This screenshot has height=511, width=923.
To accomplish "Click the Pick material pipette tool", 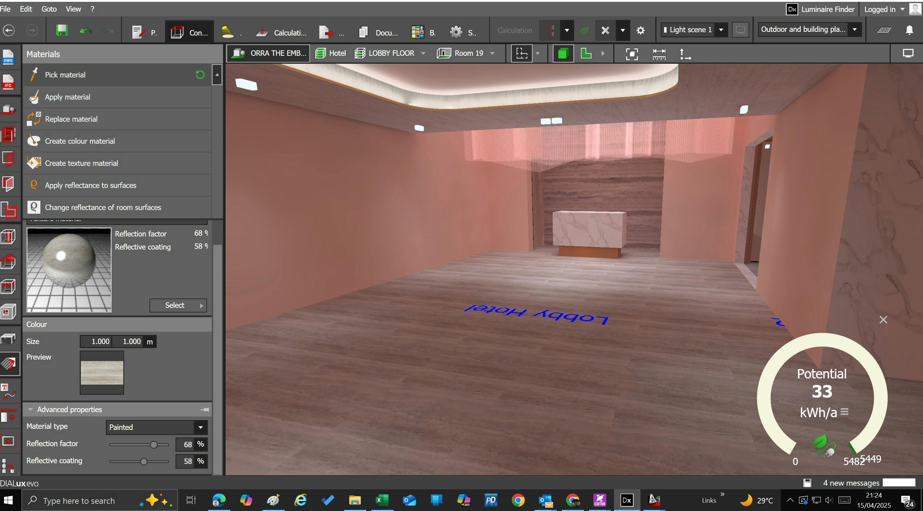I will tap(65, 75).
